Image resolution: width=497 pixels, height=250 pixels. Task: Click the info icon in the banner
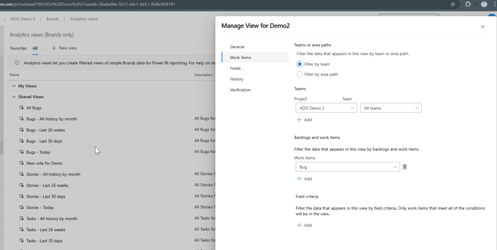tap(17, 63)
